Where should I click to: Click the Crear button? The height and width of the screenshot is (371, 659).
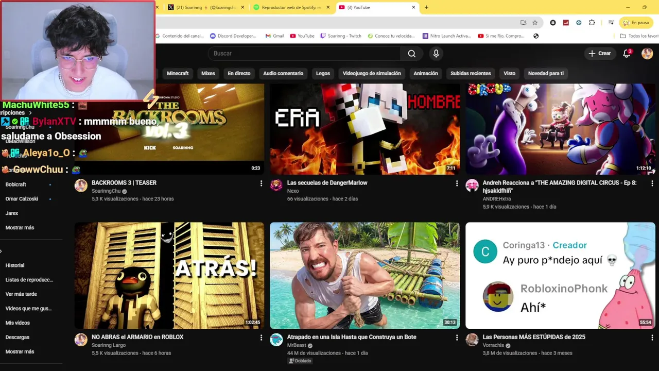coord(600,54)
